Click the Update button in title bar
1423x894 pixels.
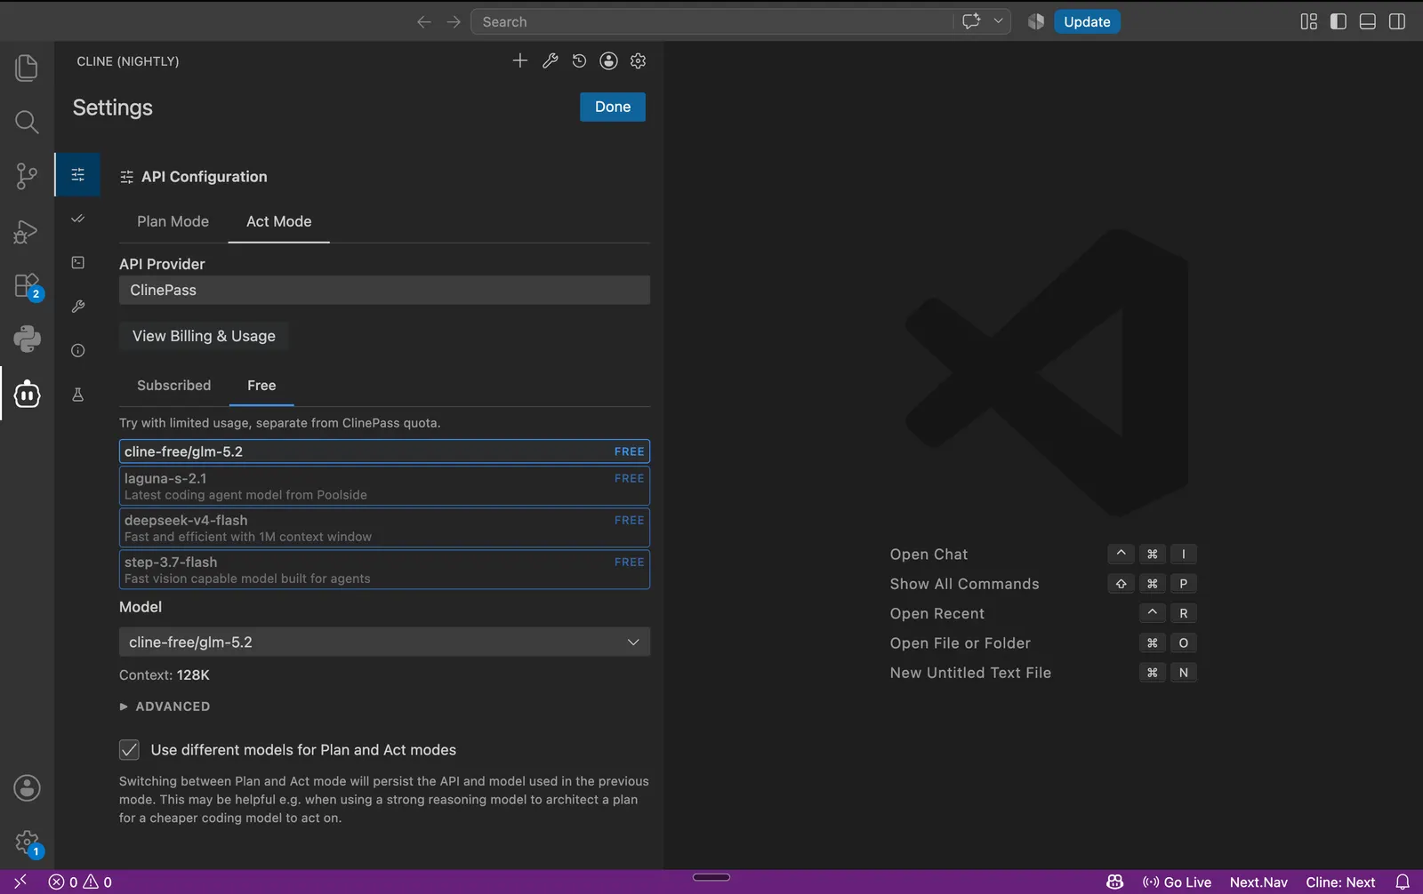1087,21
